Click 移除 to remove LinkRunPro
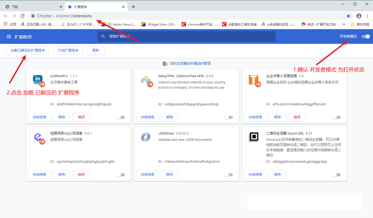 click(62, 117)
